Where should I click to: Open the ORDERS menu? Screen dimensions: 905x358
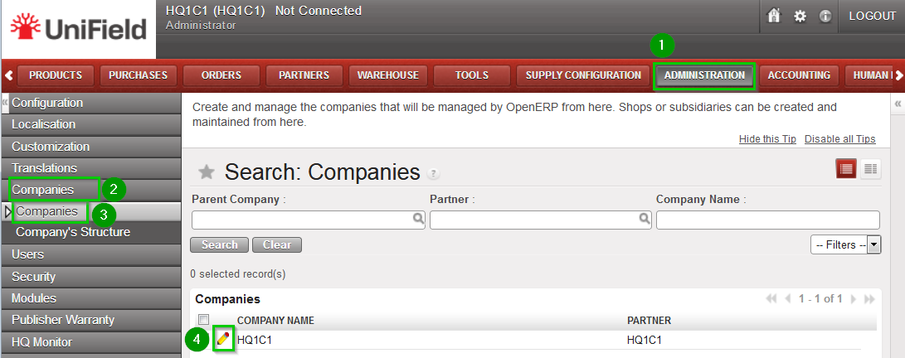tap(221, 75)
